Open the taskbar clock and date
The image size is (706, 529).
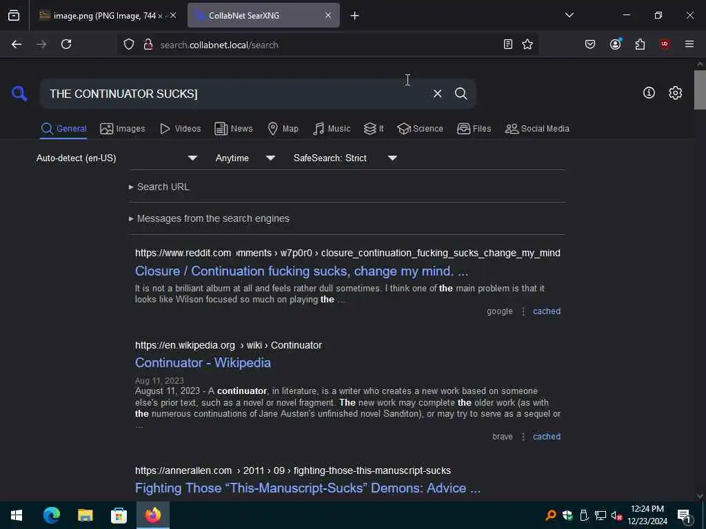click(647, 515)
